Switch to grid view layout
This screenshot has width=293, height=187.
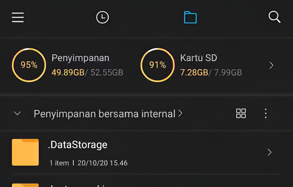241,113
